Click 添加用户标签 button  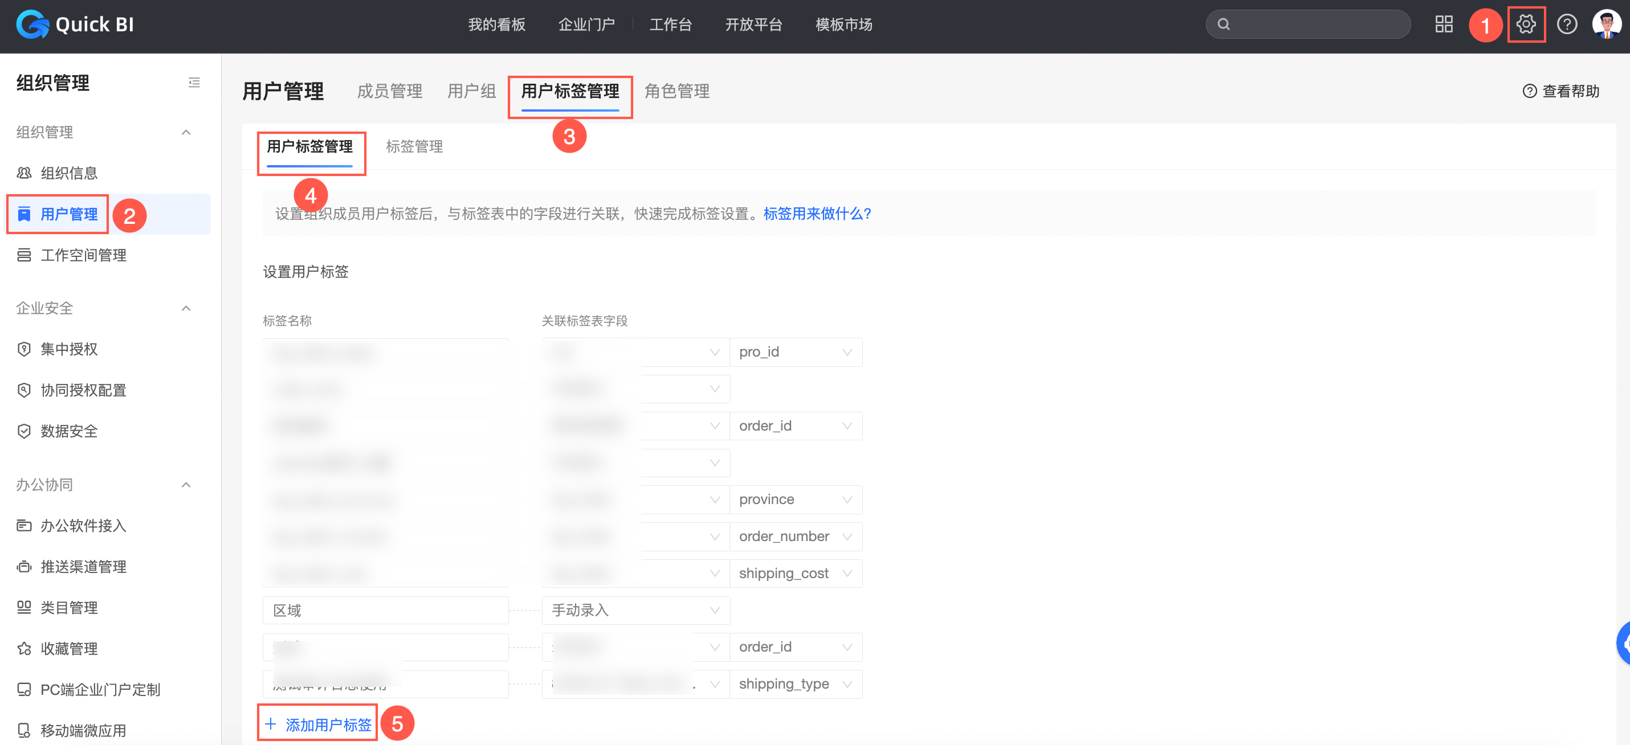(318, 724)
